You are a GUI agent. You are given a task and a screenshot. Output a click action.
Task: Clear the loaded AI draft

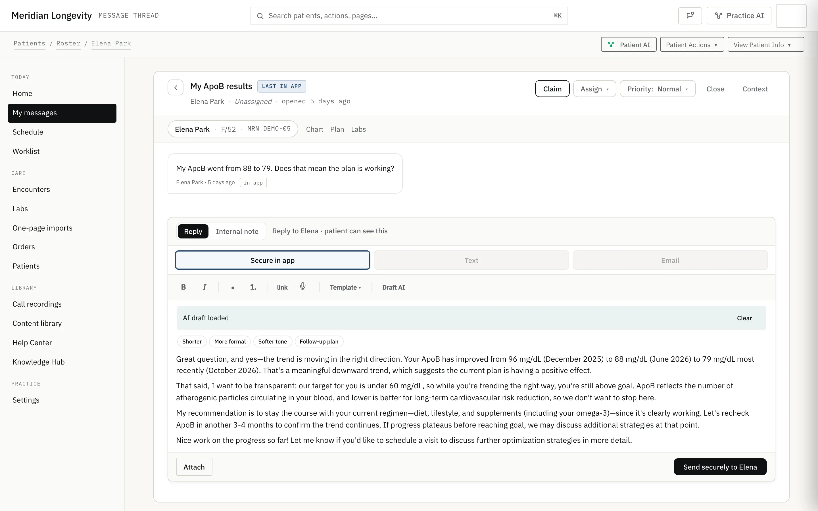pos(744,318)
